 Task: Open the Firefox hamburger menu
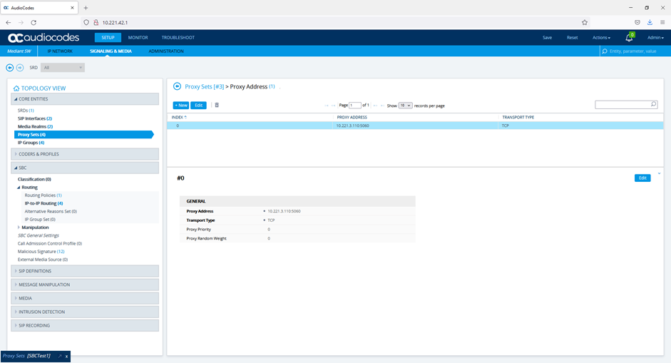tap(662, 22)
